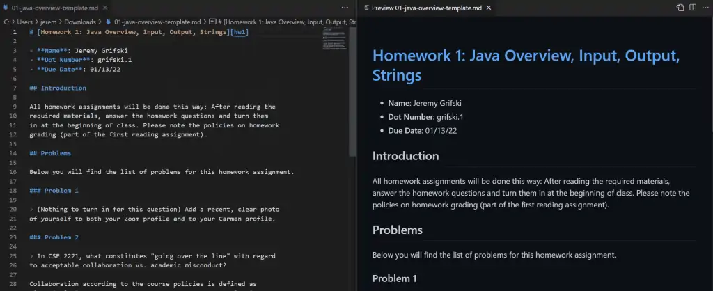The height and width of the screenshot is (291, 713).
Task: Click line number 7 in the gutter
Action: (x=15, y=88)
